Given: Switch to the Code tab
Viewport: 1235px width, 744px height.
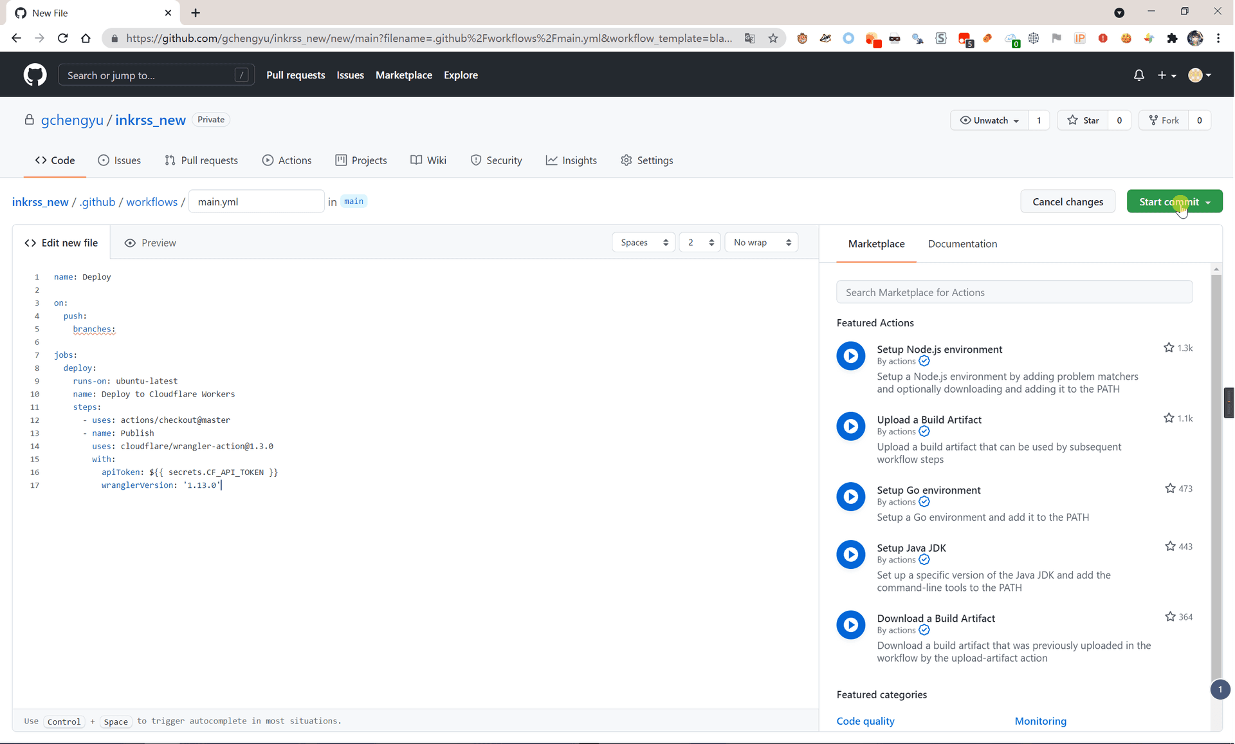Looking at the screenshot, I should [55, 160].
